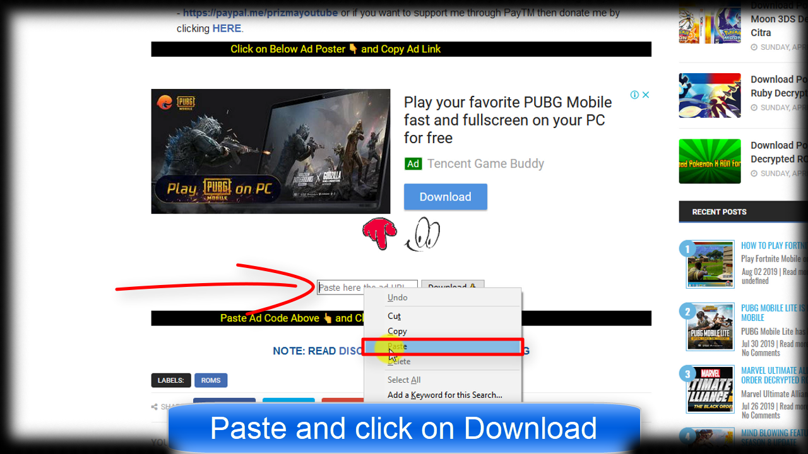This screenshot has height=454, width=808.
Task: Click the 'Tencent Game Buddy' advertiser text
Action: [485, 164]
